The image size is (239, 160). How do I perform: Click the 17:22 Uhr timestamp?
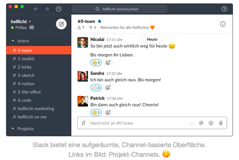[x=114, y=74]
